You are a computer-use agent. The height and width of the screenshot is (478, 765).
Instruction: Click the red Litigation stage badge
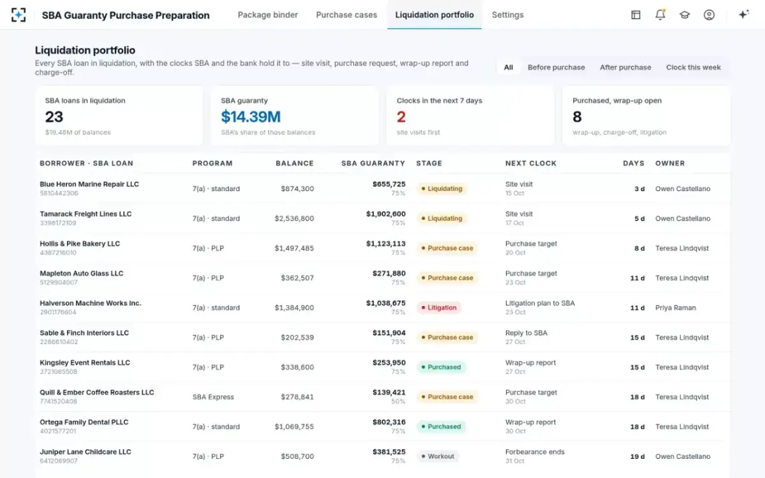[x=439, y=308]
